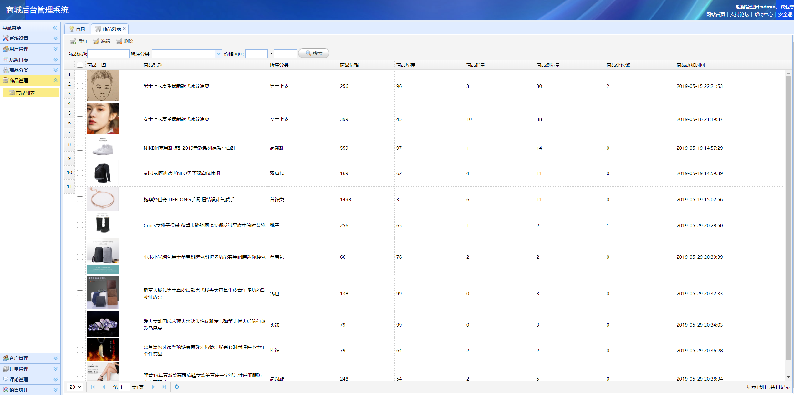Click the Comment Management speech icon
This screenshot has height=395, width=794.
coord(5,379)
